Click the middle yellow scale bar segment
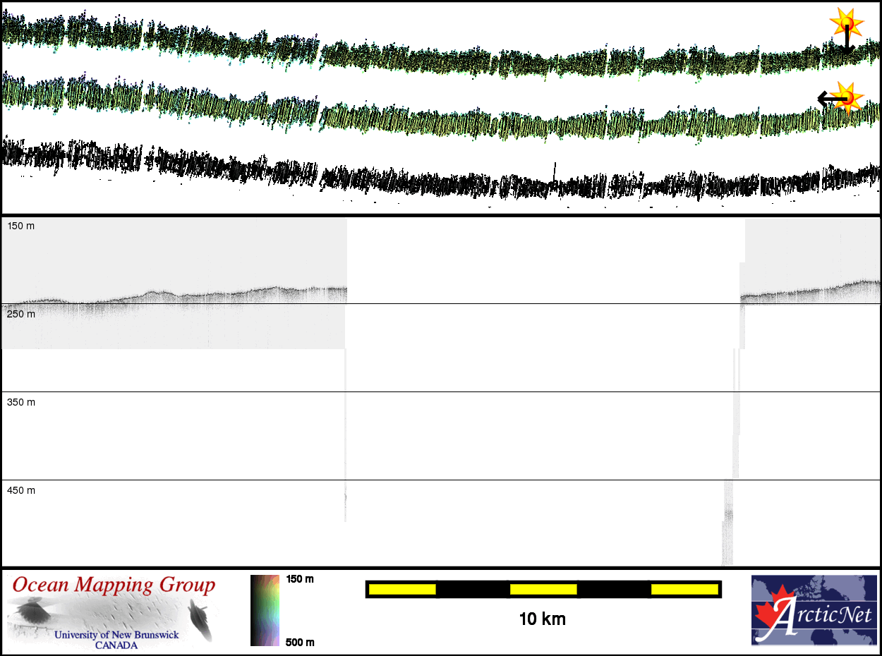This screenshot has width=882, height=656. point(543,589)
